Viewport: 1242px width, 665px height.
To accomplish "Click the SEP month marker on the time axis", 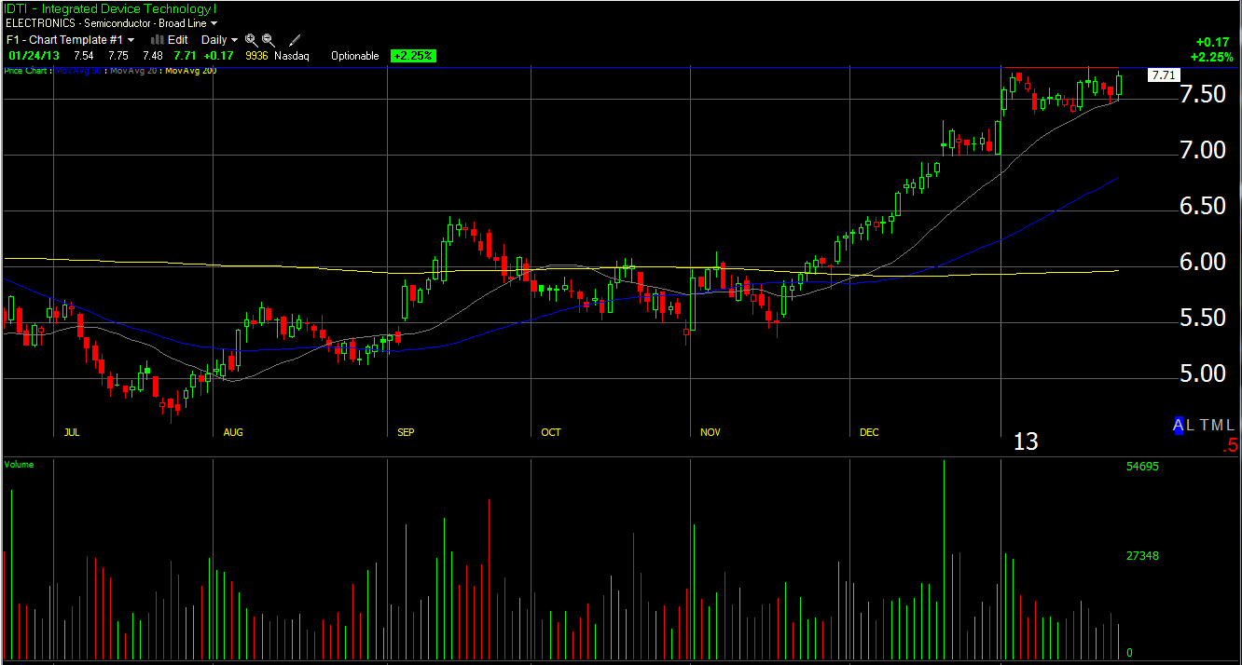I will [406, 432].
